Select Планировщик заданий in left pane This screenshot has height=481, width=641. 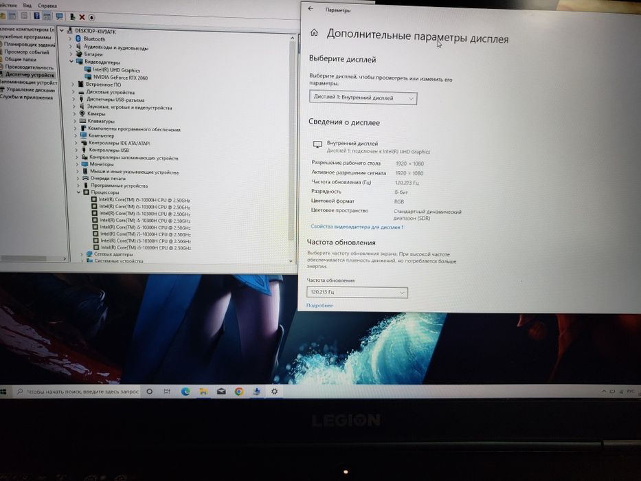point(29,45)
